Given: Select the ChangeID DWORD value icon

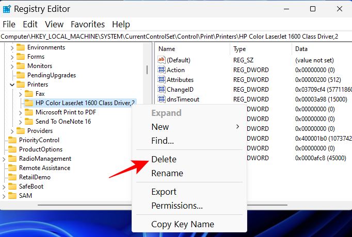Looking at the screenshot, I should pyautogui.click(x=161, y=90).
